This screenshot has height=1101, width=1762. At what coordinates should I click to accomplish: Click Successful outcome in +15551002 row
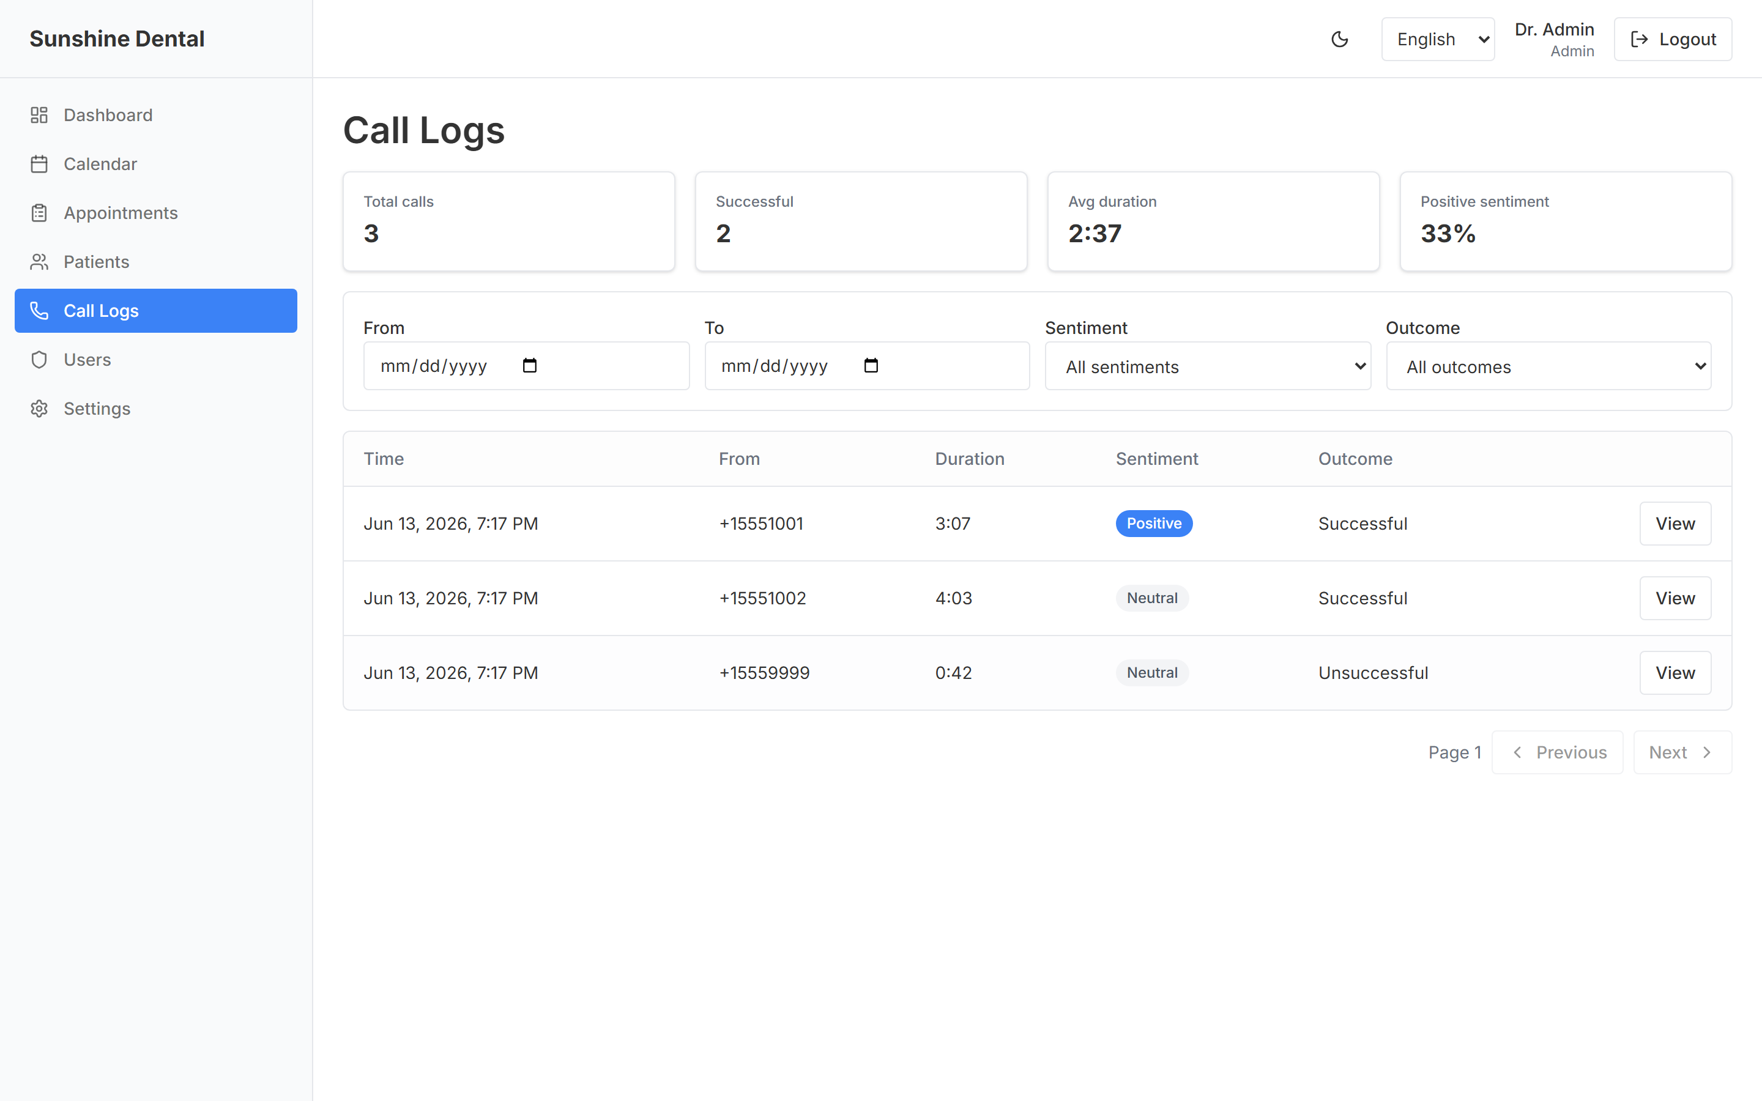point(1363,599)
